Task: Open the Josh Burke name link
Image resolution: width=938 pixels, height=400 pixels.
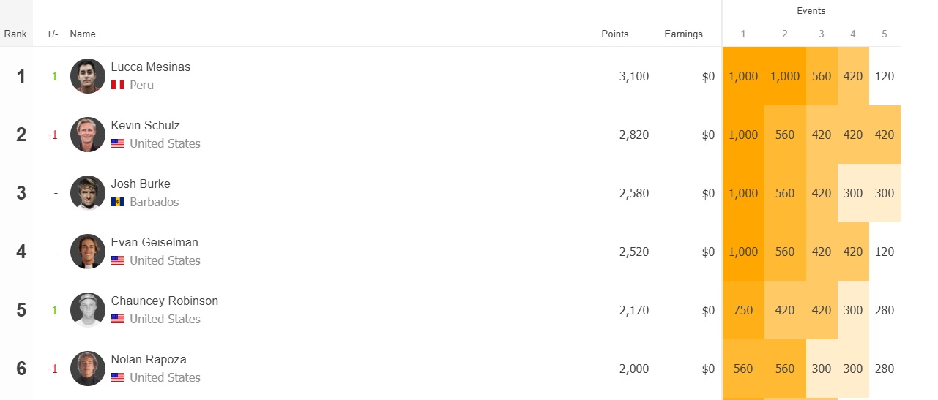Action: point(141,184)
